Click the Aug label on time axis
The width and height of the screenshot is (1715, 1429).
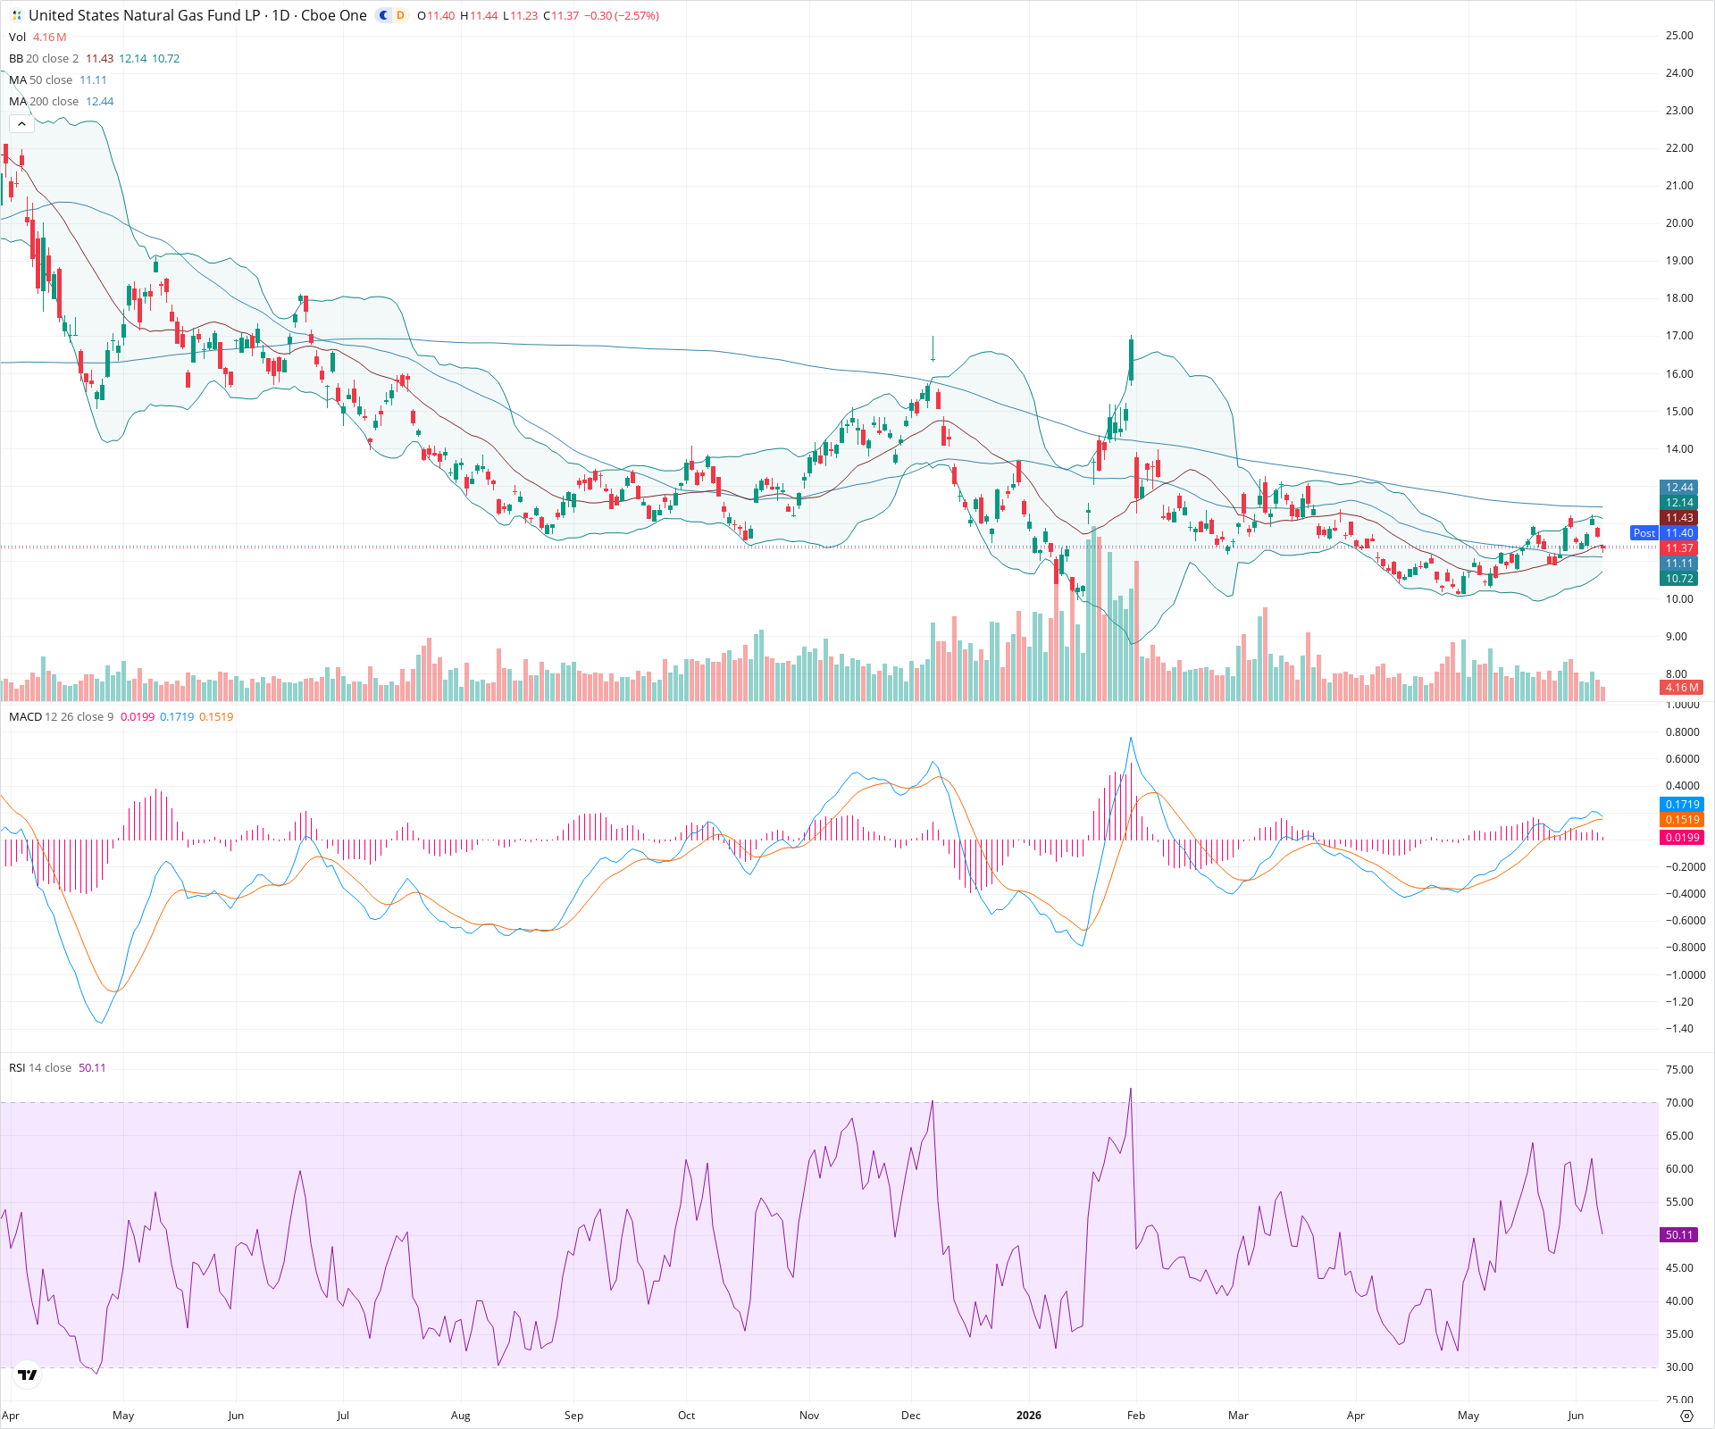click(460, 1415)
